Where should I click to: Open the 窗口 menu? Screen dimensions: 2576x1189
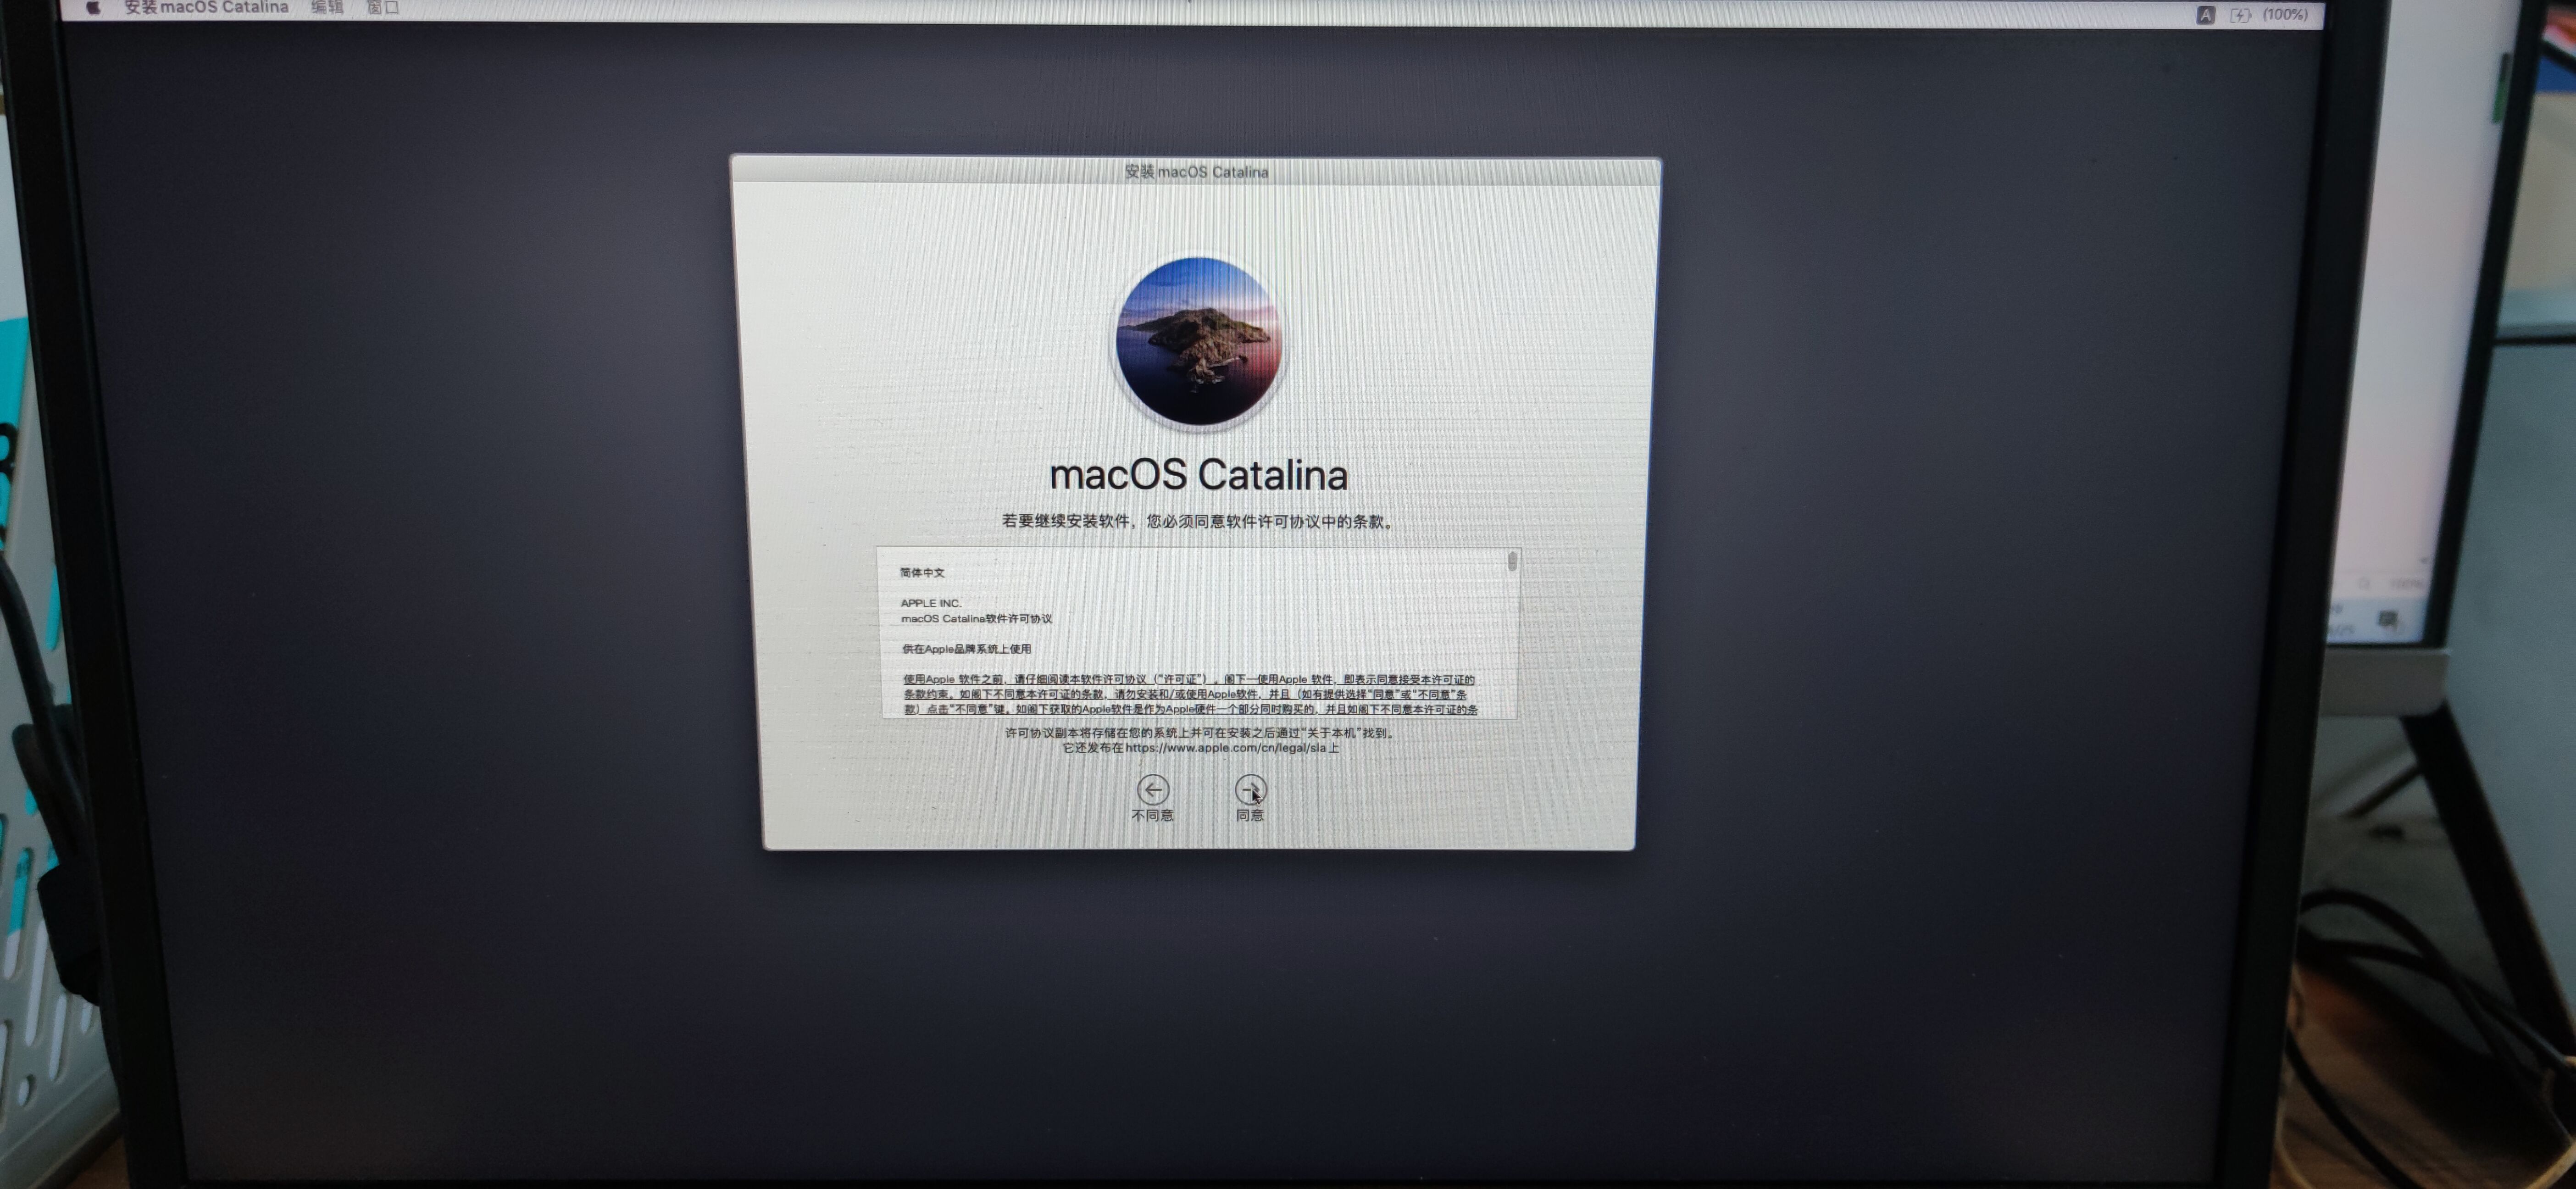click(382, 7)
